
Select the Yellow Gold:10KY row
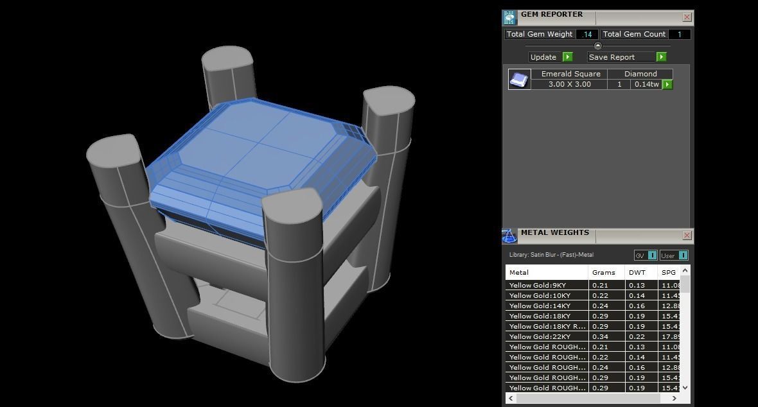coord(593,295)
